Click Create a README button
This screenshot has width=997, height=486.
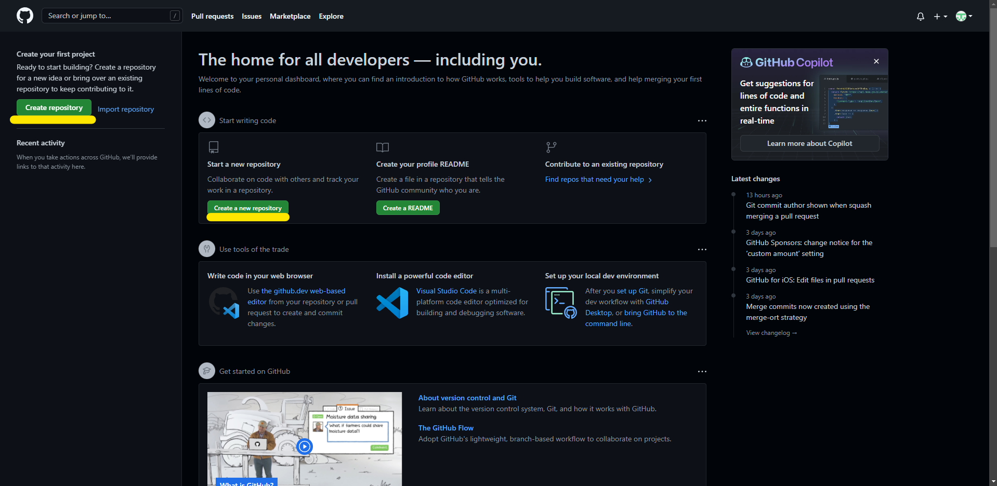click(x=408, y=208)
